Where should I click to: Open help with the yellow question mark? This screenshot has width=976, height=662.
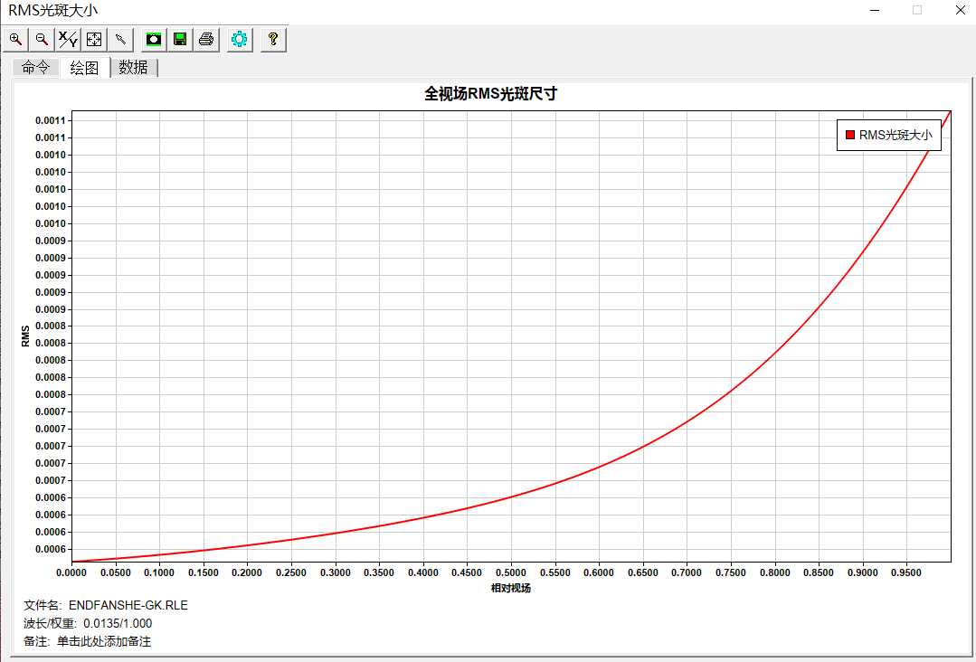(272, 40)
